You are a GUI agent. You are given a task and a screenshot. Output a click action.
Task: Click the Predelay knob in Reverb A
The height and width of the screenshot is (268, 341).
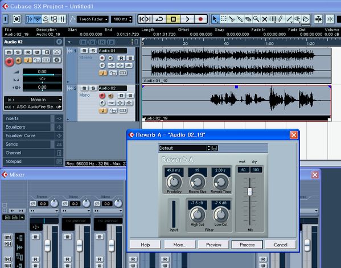click(174, 182)
